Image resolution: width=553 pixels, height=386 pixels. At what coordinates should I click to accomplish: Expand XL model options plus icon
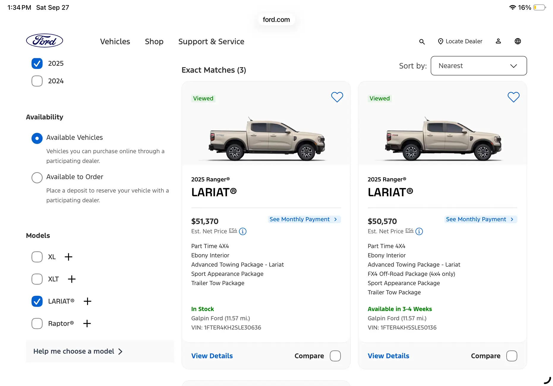coord(68,257)
